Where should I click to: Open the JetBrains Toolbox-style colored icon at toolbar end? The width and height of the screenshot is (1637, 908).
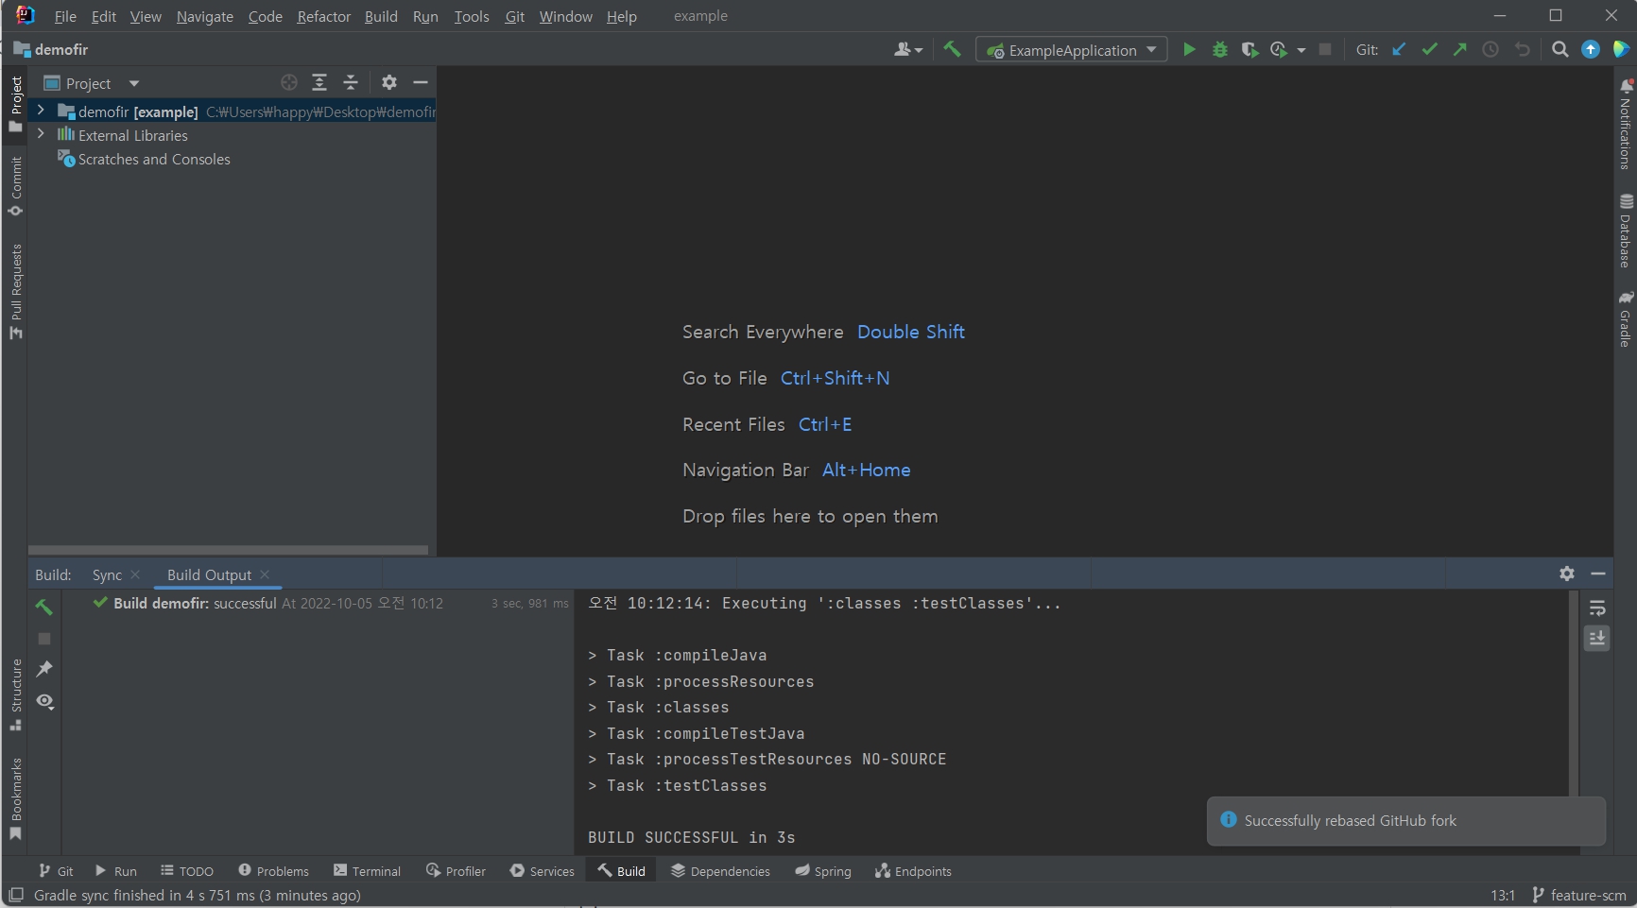(1621, 49)
